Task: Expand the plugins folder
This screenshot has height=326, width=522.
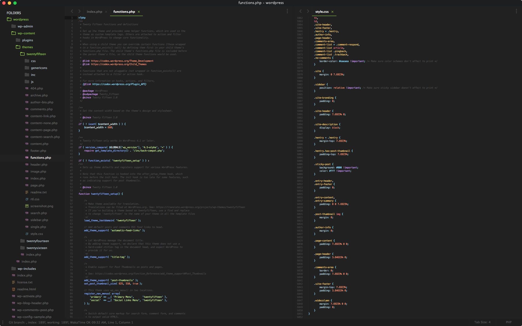Action: tap(18, 40)
